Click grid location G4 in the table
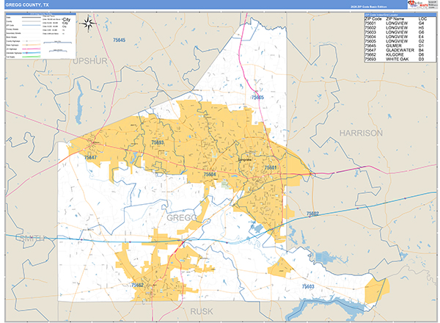440x323 pixels. (x=421, y=23)
